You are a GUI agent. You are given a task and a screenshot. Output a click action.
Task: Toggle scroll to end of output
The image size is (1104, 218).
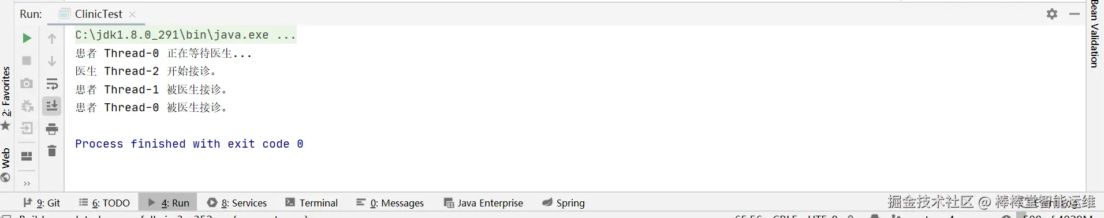(52, 106)
